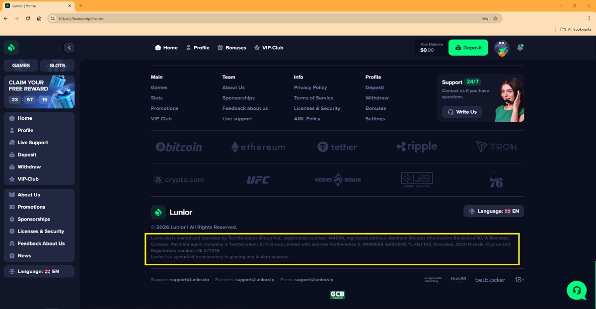Open the footer Language: EN selector
596x309 pixels.
[x=493, y=211]
